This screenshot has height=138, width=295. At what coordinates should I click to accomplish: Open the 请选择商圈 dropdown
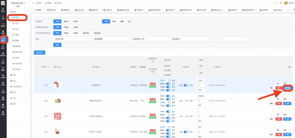point(111,39)
